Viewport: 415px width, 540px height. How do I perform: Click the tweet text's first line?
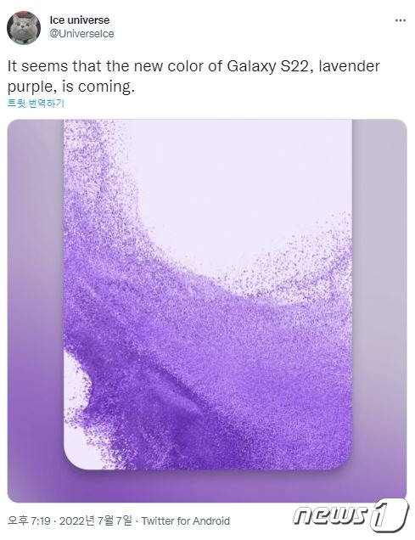[x=193, y=66]
